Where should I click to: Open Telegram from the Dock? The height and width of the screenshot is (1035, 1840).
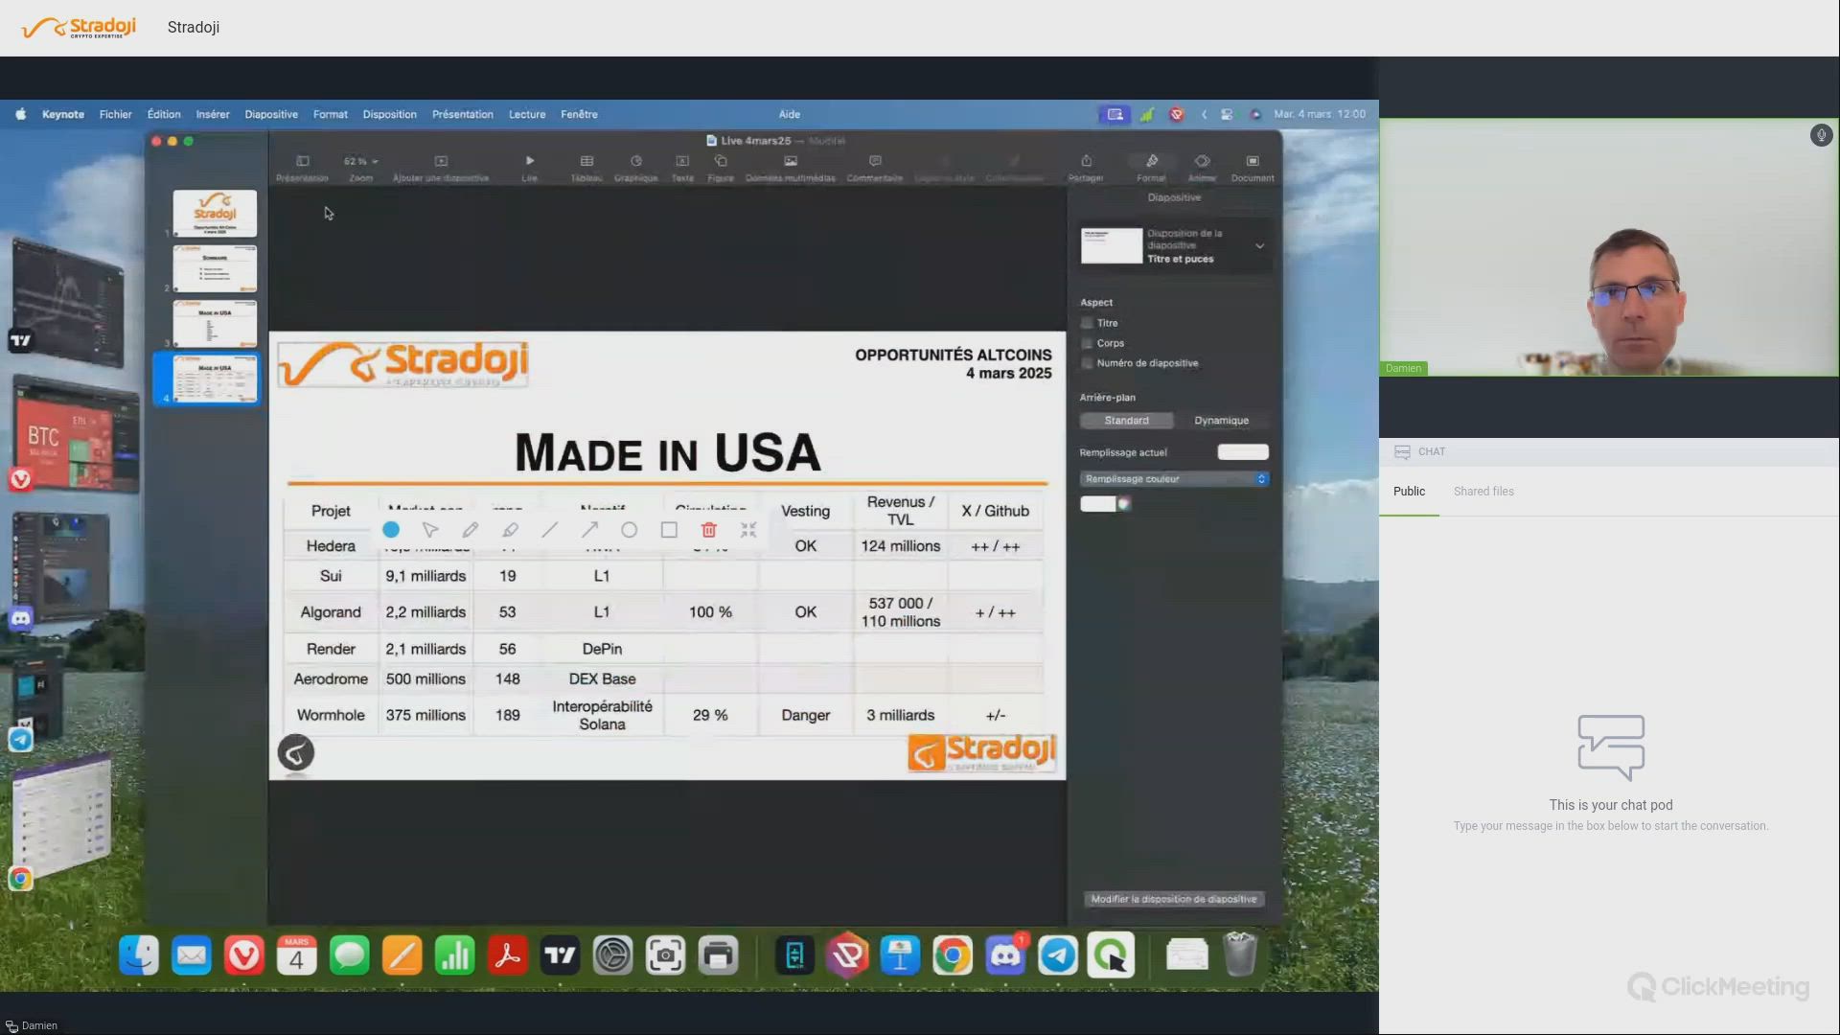click(1058, 955)
